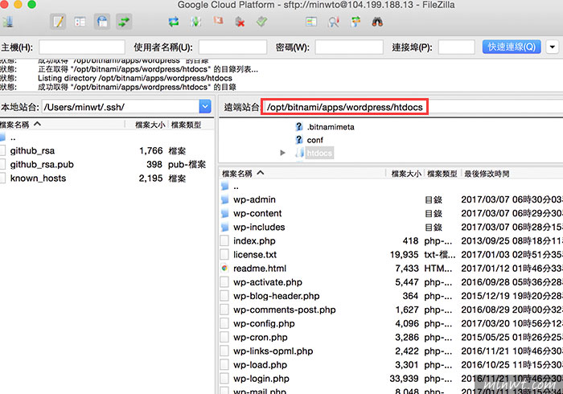Select htdocs folder in the remote tree
The image size is (563, 394).
click(319, 154)
